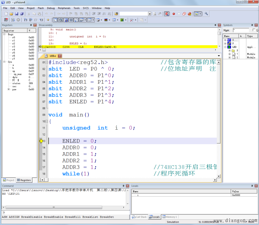The height and width of the screenshot is (225, 259).
Task: Reset the CPU using the RST icon
Action: click(x=6, y=20)
